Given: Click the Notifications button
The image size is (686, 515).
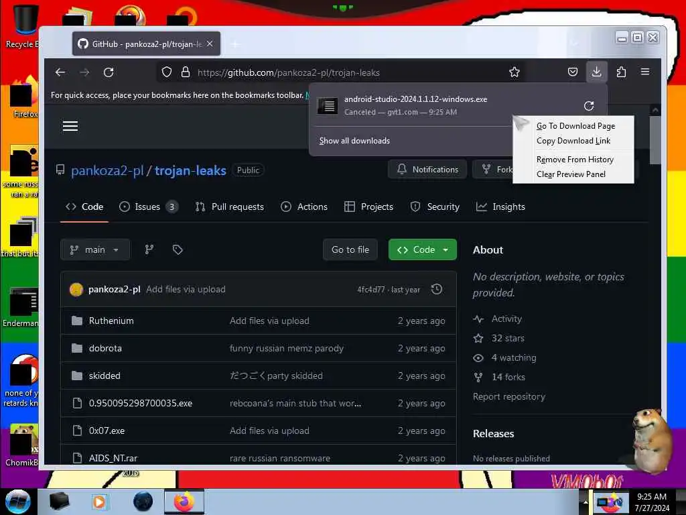Looking at the screenshot, I should tap(427, 170).
